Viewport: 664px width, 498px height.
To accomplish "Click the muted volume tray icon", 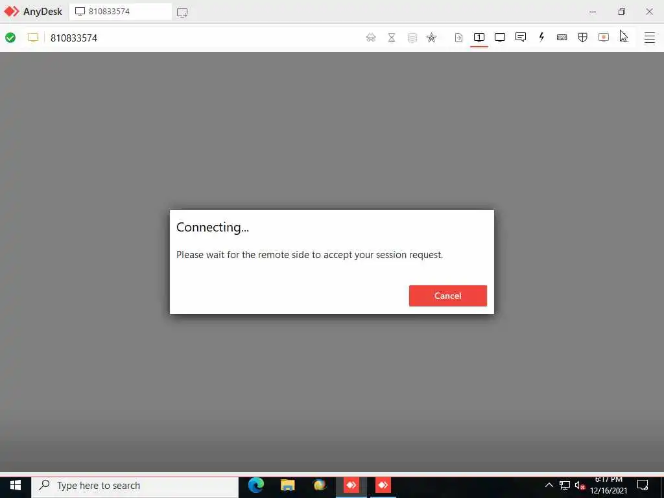I will (x=580, y=485).
